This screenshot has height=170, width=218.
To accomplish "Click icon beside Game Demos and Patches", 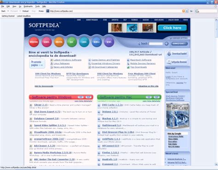I will pyautogui.click(x=90, y=60).
